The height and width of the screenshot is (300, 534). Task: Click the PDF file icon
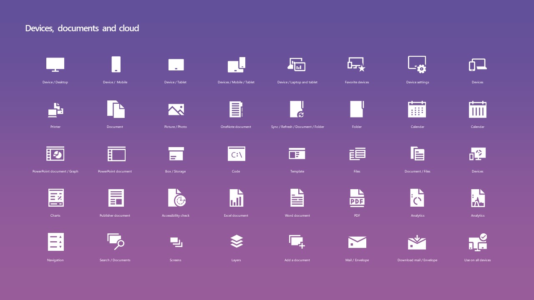tap(357, 198)
